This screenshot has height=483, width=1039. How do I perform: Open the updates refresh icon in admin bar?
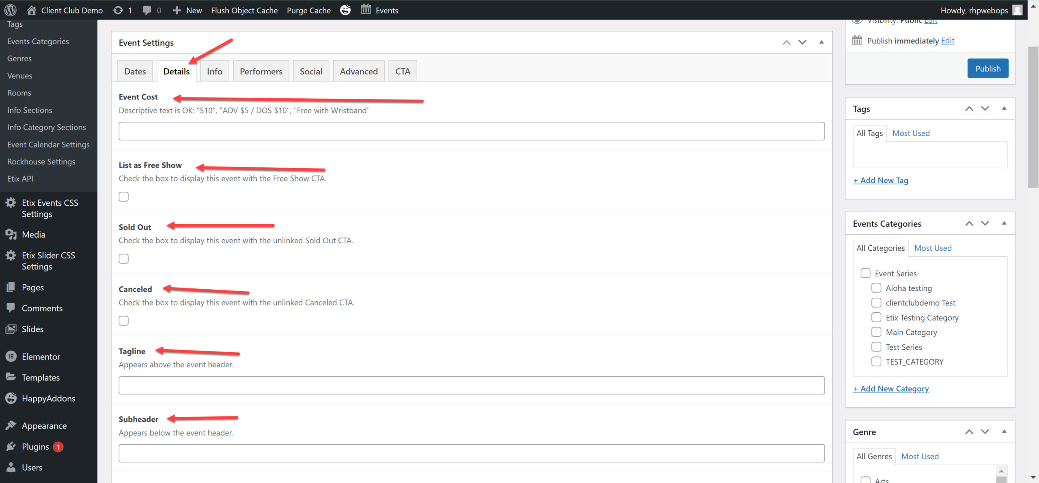(118, 10)
